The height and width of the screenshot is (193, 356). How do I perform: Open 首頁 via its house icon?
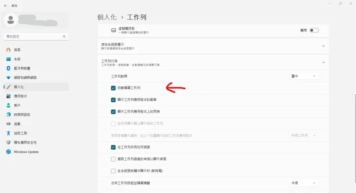[x=8, y=49]
